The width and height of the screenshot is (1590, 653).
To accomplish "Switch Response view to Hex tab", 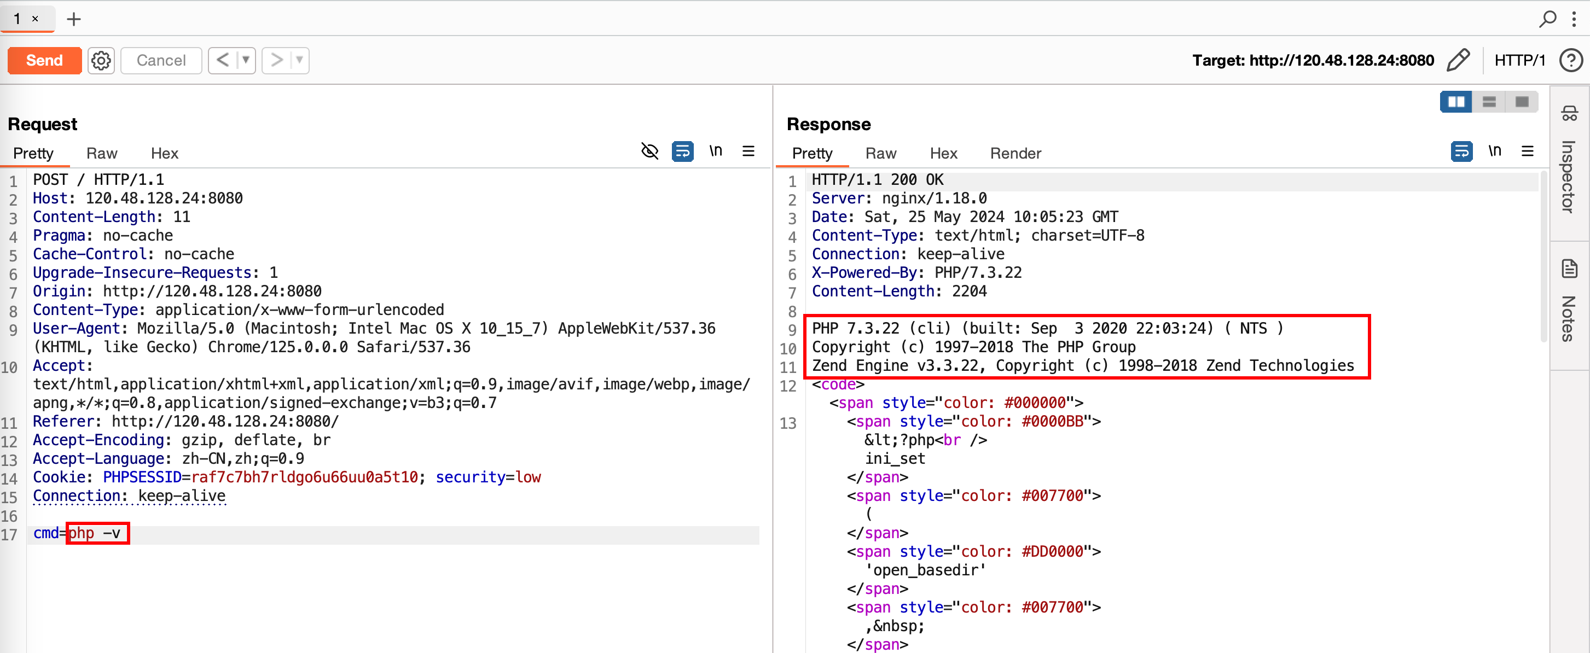I will pyautogui.click(x=943, y=153).
